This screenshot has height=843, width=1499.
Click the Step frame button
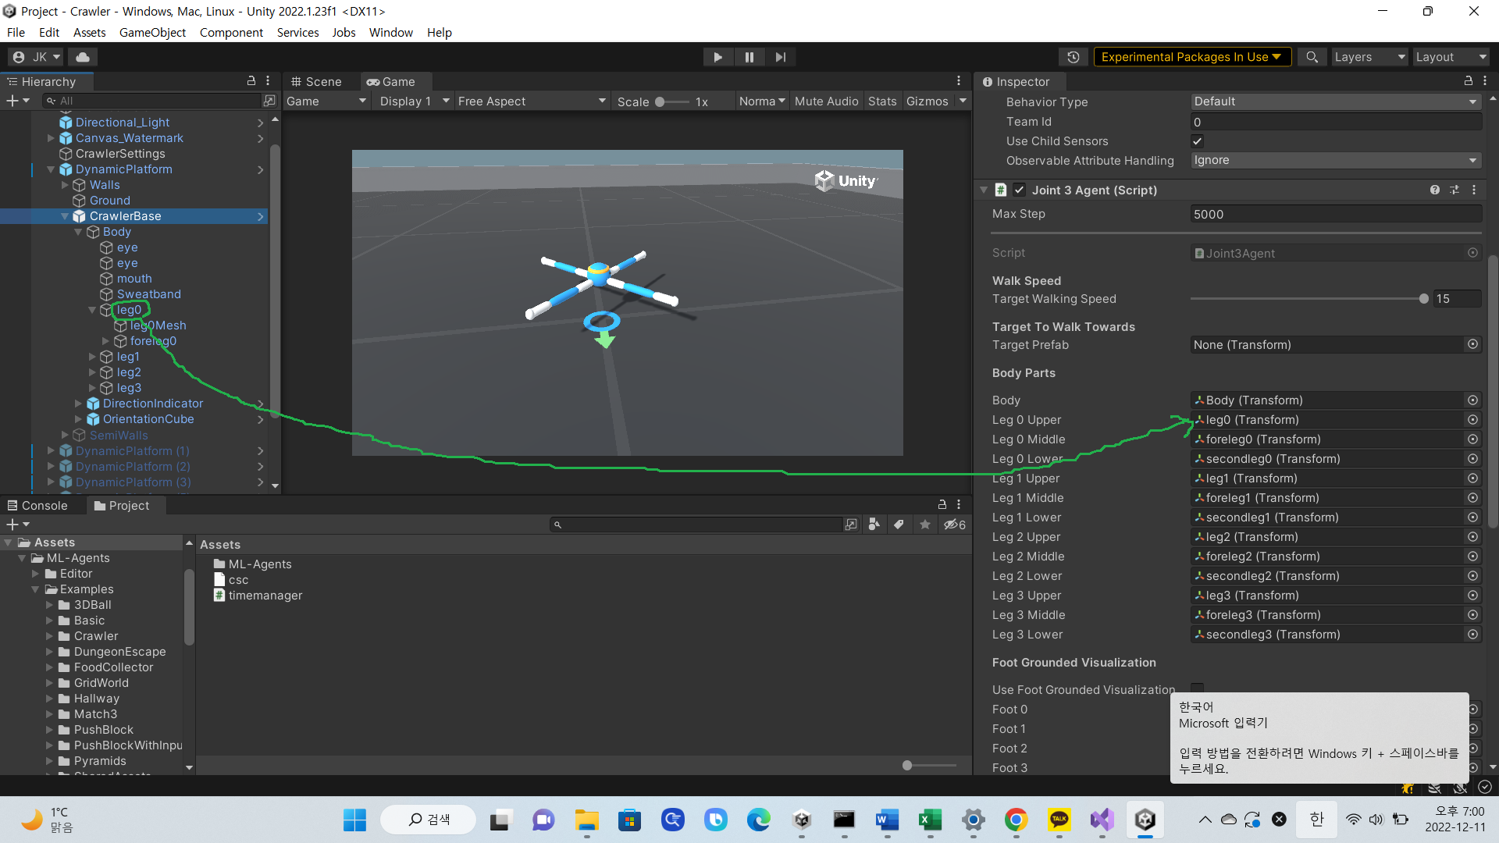click(780, 57)
